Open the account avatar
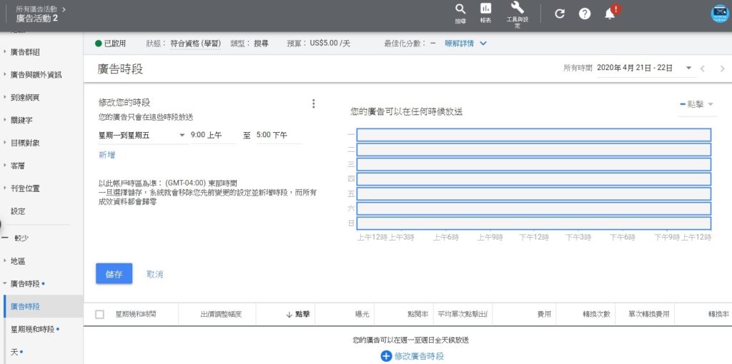 pyautogui.click(x=721, y=14)
